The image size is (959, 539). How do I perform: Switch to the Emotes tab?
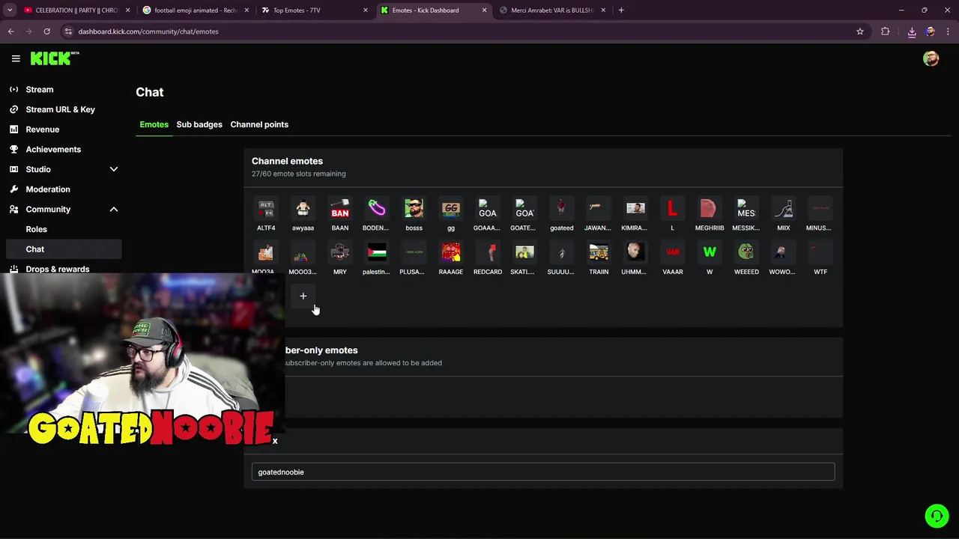[154, 124]
